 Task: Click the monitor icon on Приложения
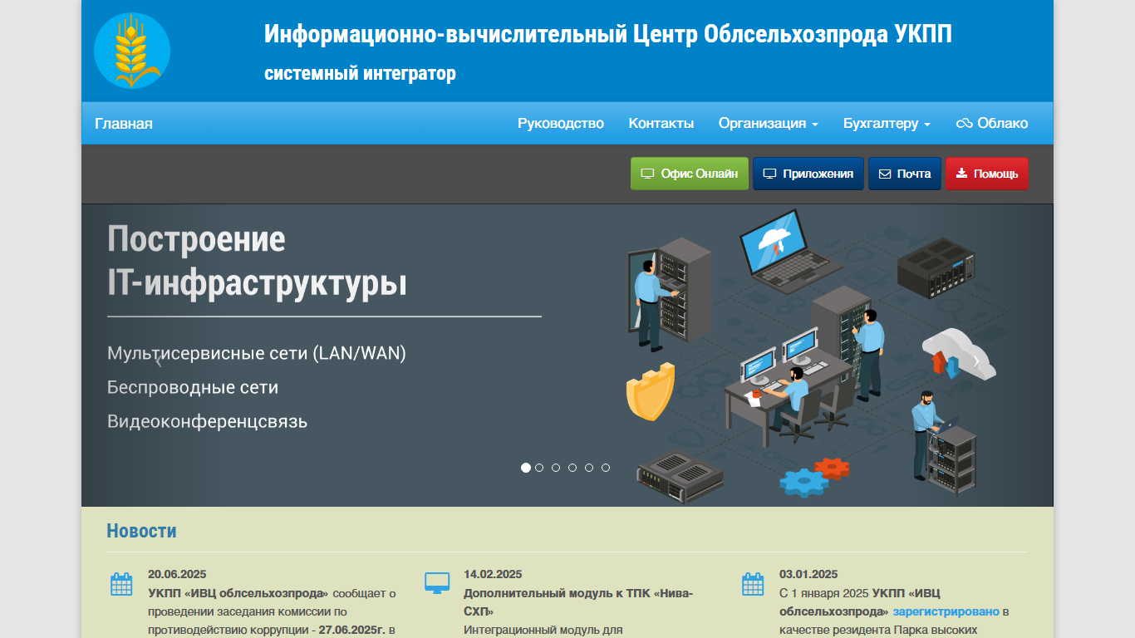click(769, 174)
